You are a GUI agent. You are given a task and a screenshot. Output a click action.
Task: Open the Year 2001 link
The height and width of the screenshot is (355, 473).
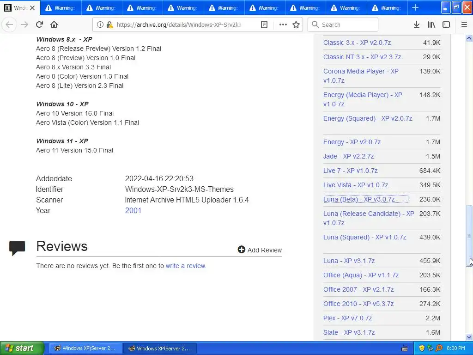pos(133,210)
